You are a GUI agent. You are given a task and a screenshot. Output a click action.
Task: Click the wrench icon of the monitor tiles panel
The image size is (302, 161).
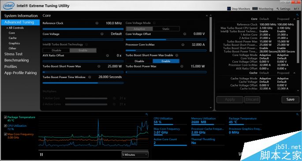[x=297, y=114]
